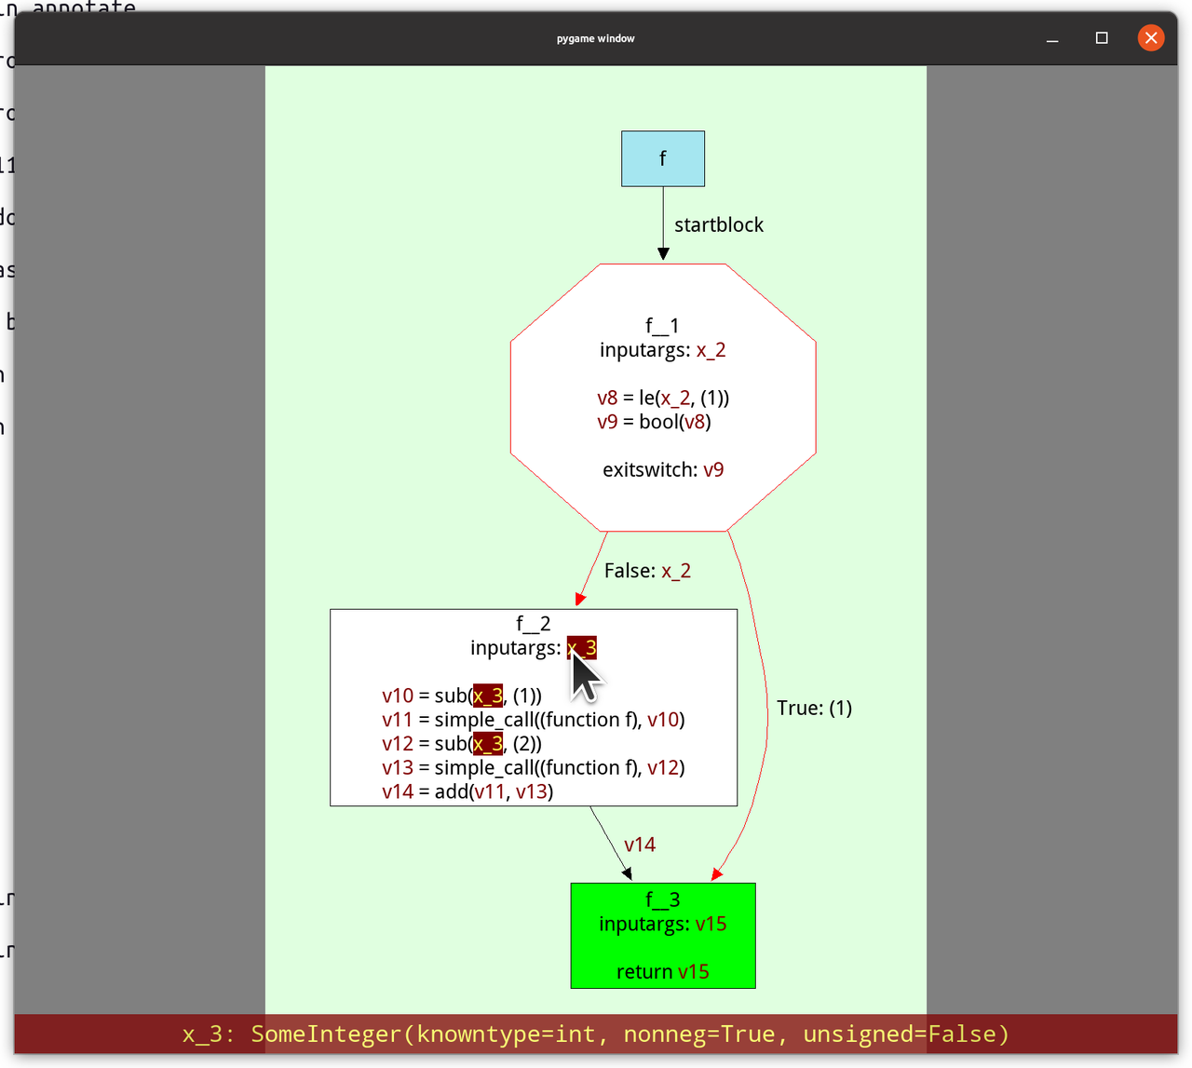Click the red x_3 annotation status bar

coord(595,1034)
